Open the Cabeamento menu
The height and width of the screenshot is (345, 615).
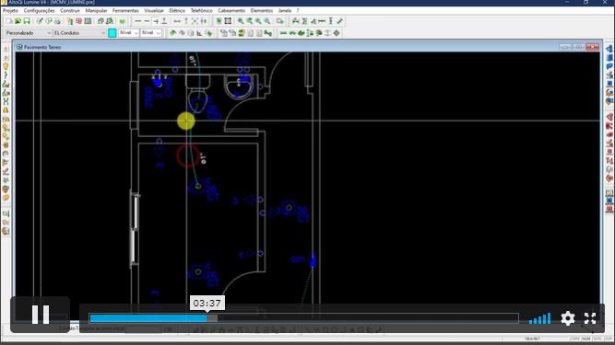point(231,10)
